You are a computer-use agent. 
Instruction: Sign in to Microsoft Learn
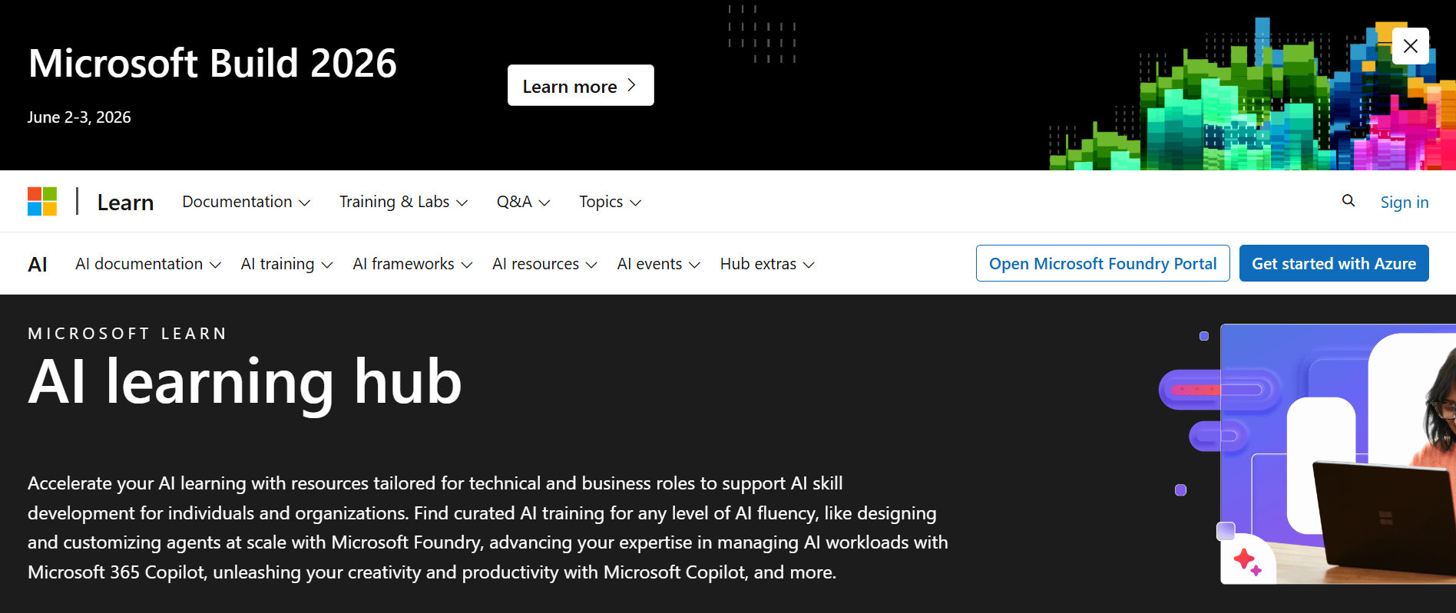pyautogui.click(x=1405, y=201)
